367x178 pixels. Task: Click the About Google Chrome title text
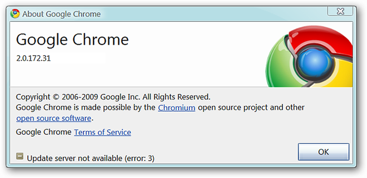pos(62,14)
